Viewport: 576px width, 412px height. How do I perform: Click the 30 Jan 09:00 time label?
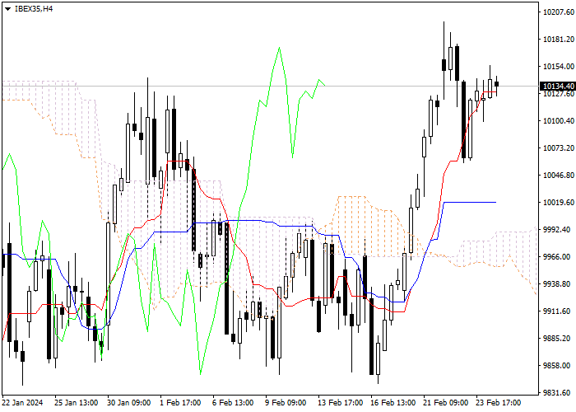click(129, 403)
